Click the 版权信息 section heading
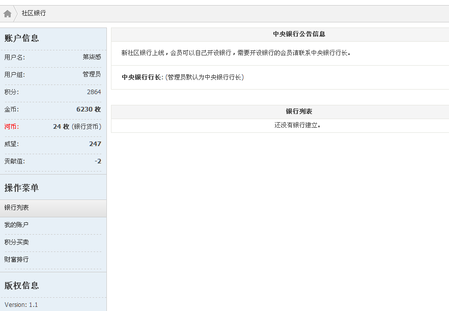449x311 pixels. click(x=21, y=286)
